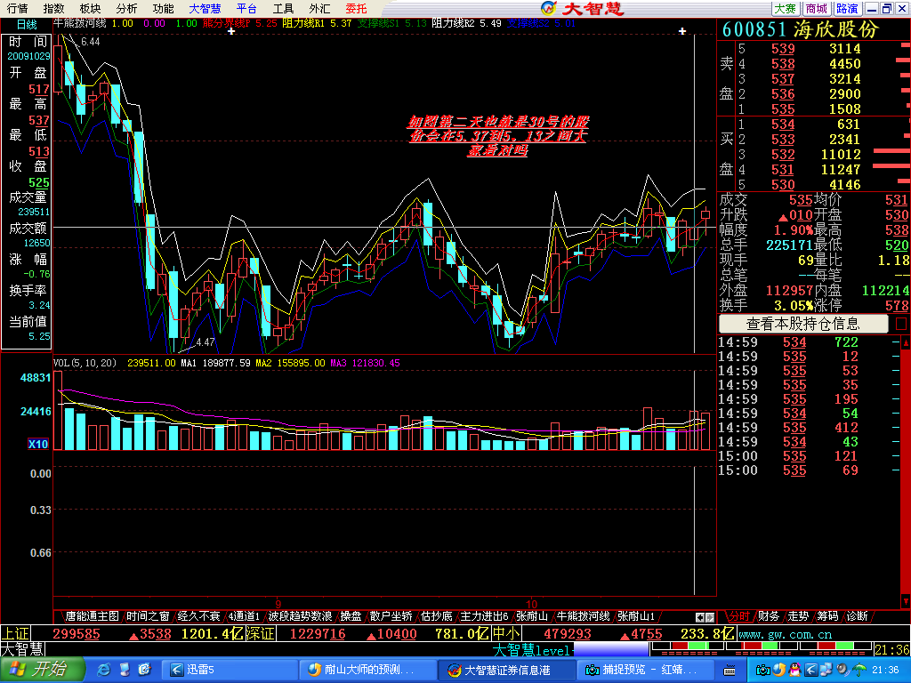Switch to 捕捉预览 taskbar window

coord(645,670)
